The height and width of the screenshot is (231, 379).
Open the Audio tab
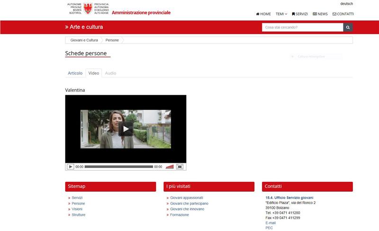coord(110,73)
